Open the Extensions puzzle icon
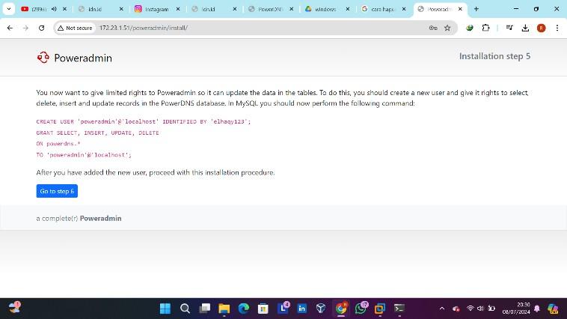567x319 pixels. (x=485, y=28)
